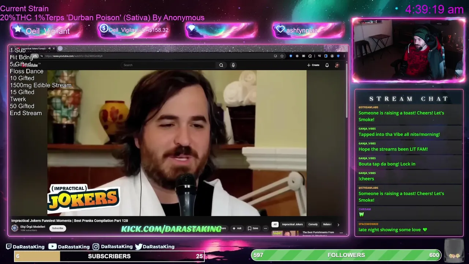Click the video title Impractical Jokers Funniest Moments
Screen dimensions: 469x264
point(70,221)
